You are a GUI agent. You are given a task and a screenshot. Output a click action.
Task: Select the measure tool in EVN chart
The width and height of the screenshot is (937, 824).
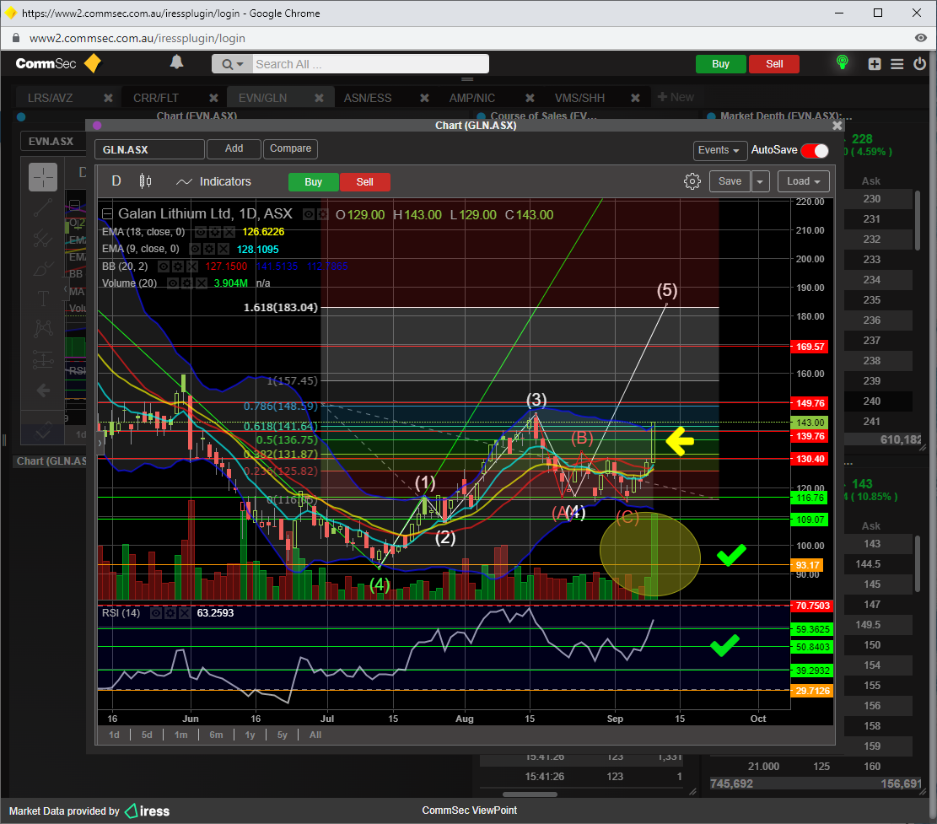tap(43, 358)
